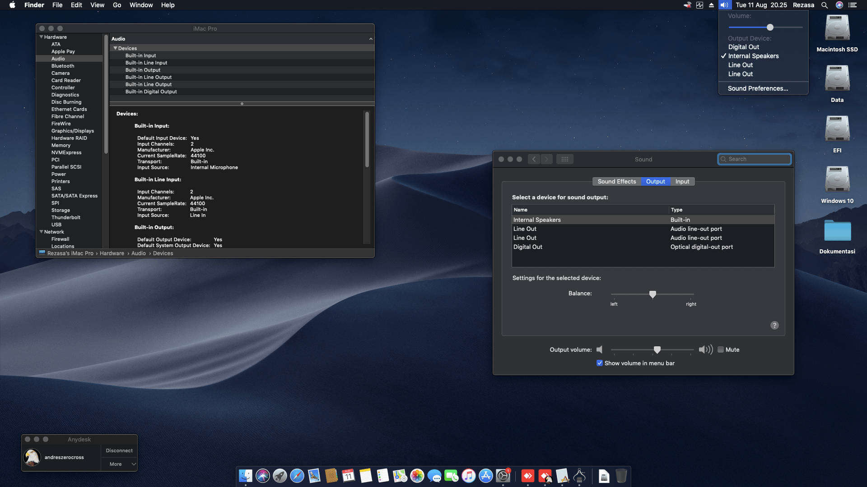Click Disconnect in the Anydesk window
Viewport: 867px width, 487px height.
click(119, 450)
